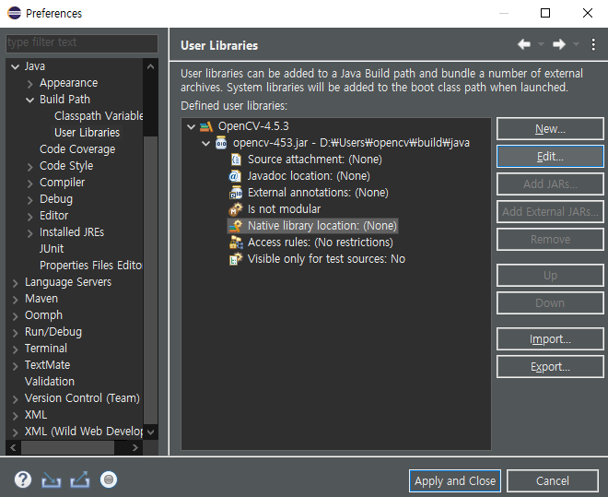Click the OpenCV-4.5.3 library books icon
Viewport: 608px width, 497px height.
(x=206, y=126)
